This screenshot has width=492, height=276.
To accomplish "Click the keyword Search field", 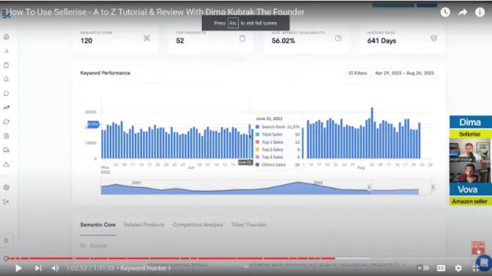I will (98, 246).
